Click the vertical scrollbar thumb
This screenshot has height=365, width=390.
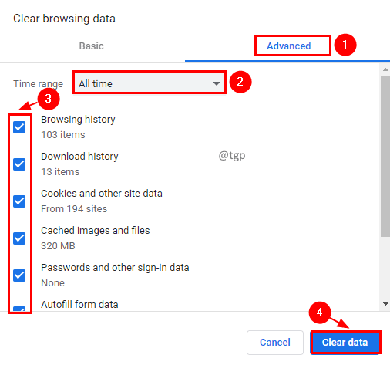pos(385,156)
